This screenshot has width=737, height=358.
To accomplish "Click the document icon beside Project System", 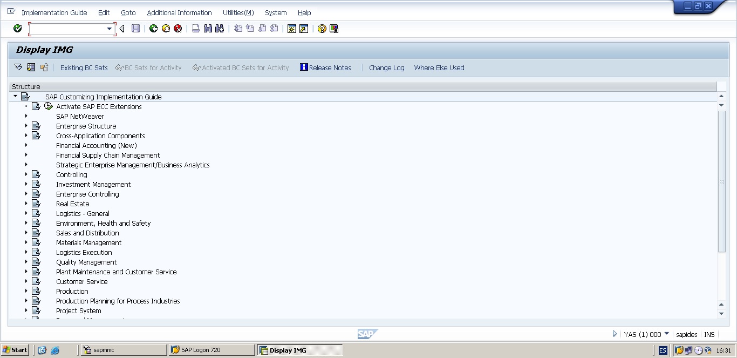I will [36, 310].
